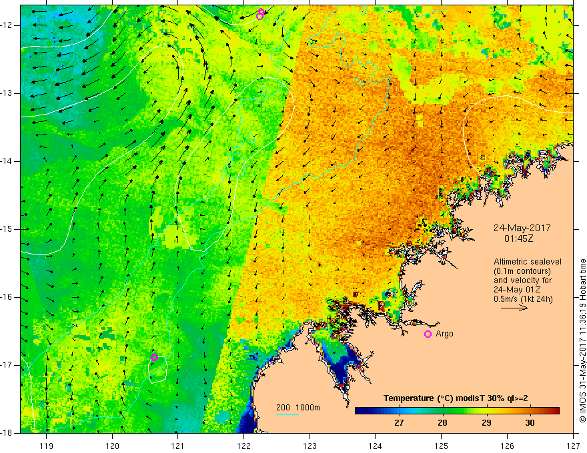Click latitude axis label '-13'
Screen dimensions: 587x453
pos(7,93)
